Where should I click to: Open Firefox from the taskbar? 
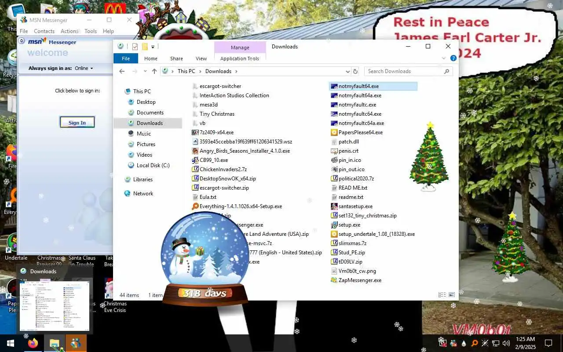33,343
